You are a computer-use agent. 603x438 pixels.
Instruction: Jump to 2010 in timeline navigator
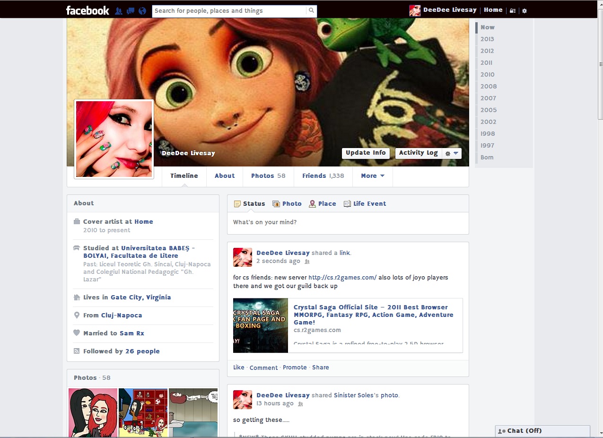(x=487, y=75)
